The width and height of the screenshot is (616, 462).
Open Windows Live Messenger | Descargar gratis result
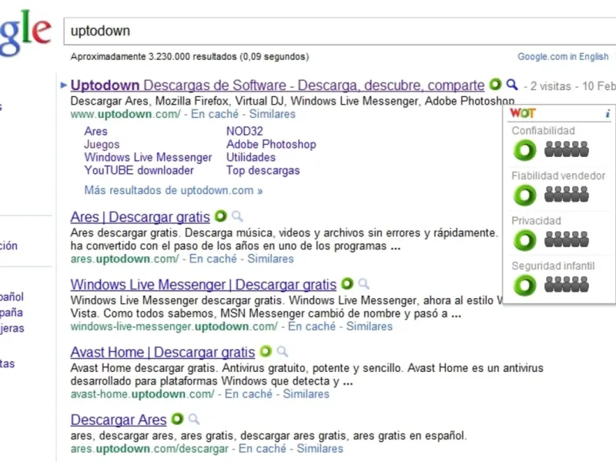[x=203, y=284]
